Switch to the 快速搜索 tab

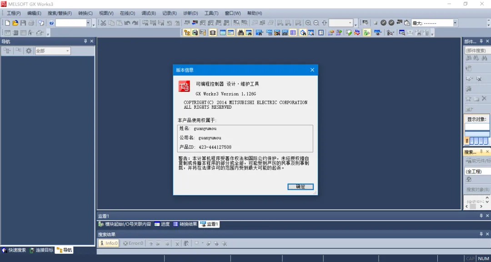(x=14, y=250)
